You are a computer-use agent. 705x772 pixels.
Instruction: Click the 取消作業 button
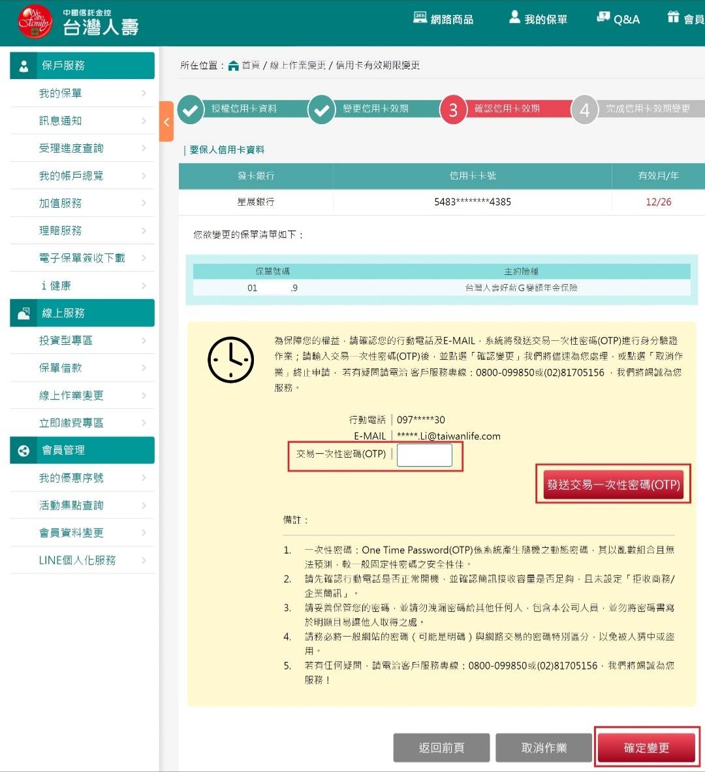click(544, 748)
